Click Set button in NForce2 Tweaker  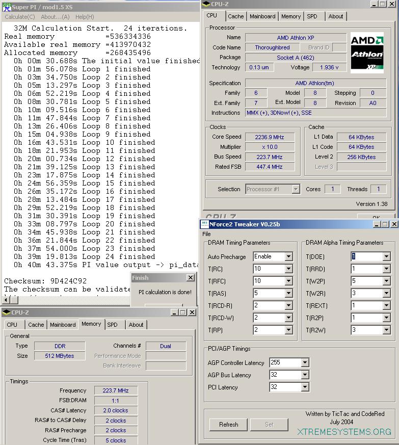pos(269,425)
